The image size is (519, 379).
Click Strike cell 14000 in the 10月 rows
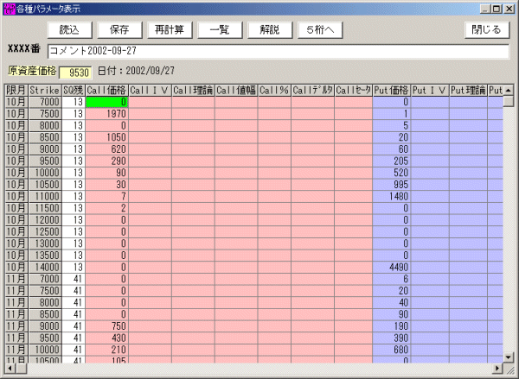(x=45, y=268)
